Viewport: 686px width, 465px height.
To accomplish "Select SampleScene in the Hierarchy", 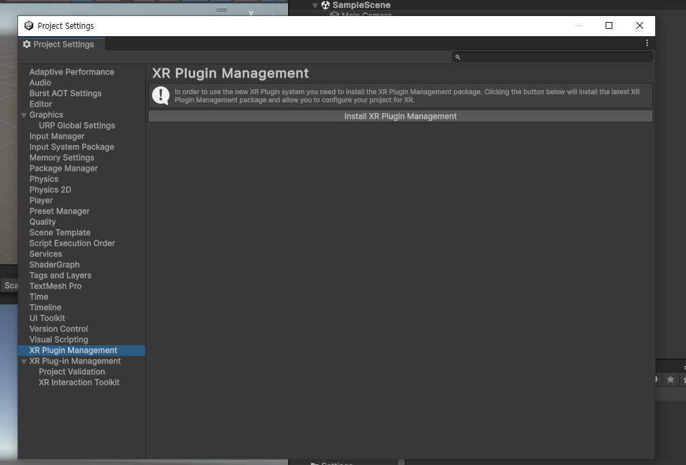I will pos(361,5).
